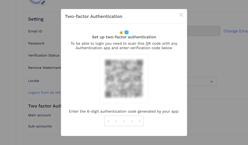Click the 'Enter the 6-digit authentication code' label
Screen dimensions: 248x145
[x=124, y=111]
